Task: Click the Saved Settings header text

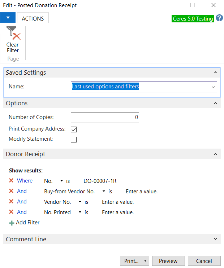Action: click(26, 73)
